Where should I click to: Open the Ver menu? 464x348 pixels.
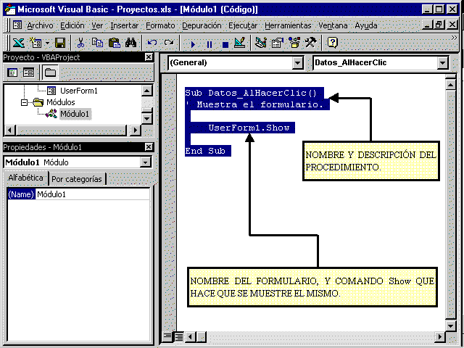click(97, 26)
